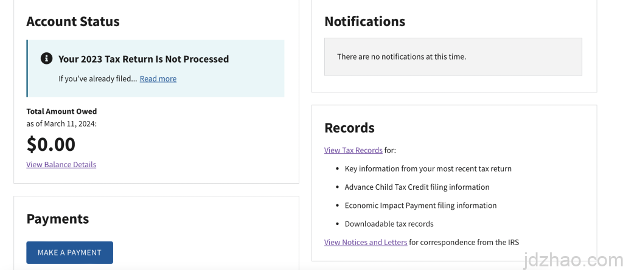623x270 pixels.
Task: Click the Key information from tax return bullet
Action: click(x=428, y=168)
